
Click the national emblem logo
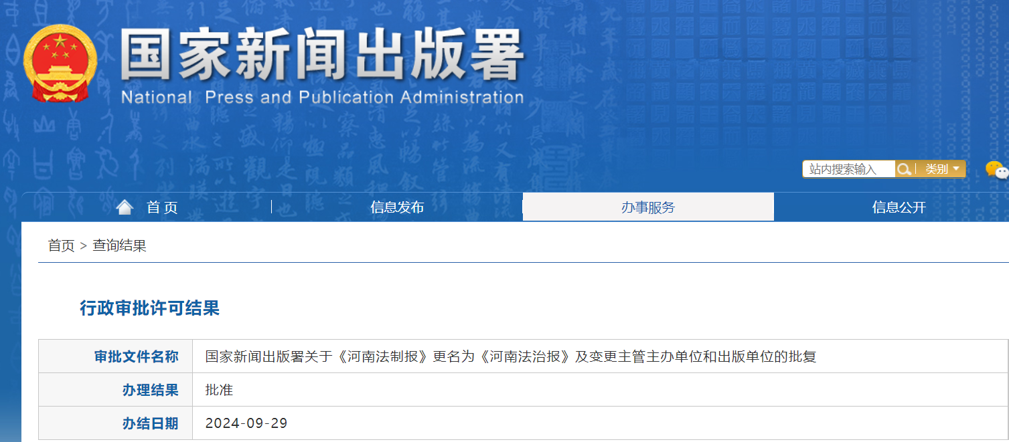60,64
